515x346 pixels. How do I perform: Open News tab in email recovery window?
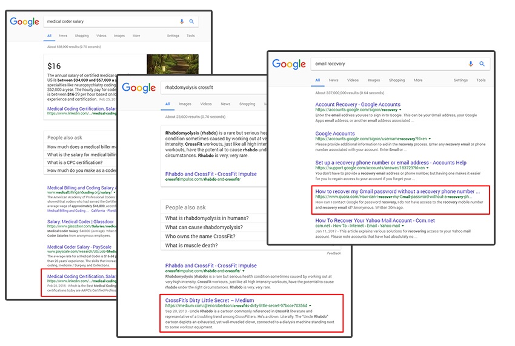pyautogui.click(x=333, y=80)
